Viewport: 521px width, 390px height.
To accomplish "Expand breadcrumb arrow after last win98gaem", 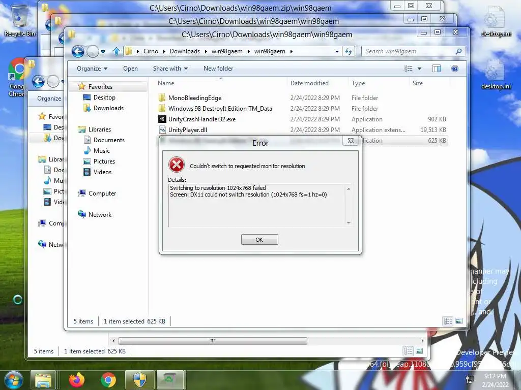I will [291, 51].
